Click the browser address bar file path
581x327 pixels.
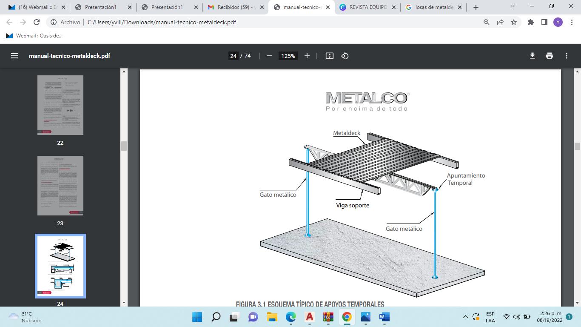click(162, 22)
